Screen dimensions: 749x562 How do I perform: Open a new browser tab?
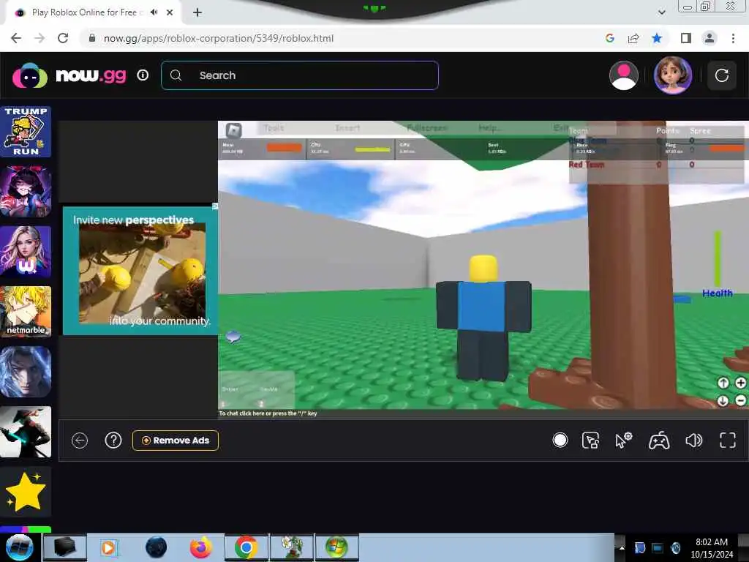(x=197, y=12)
